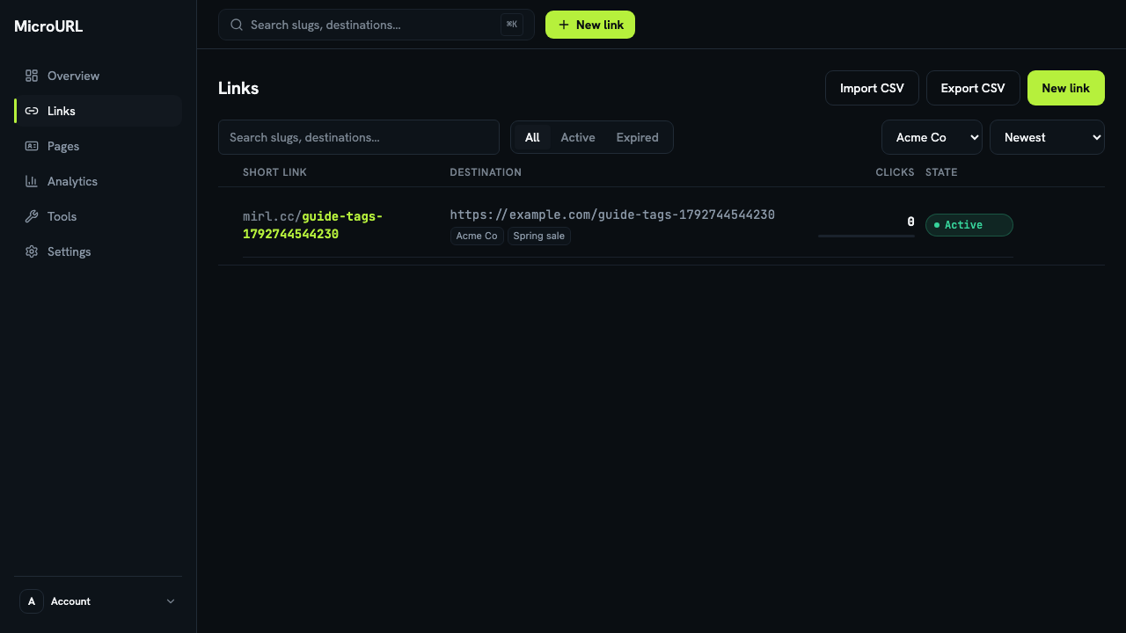
Task: Click the Acme Co tag chip
Action: pos(477,236)
